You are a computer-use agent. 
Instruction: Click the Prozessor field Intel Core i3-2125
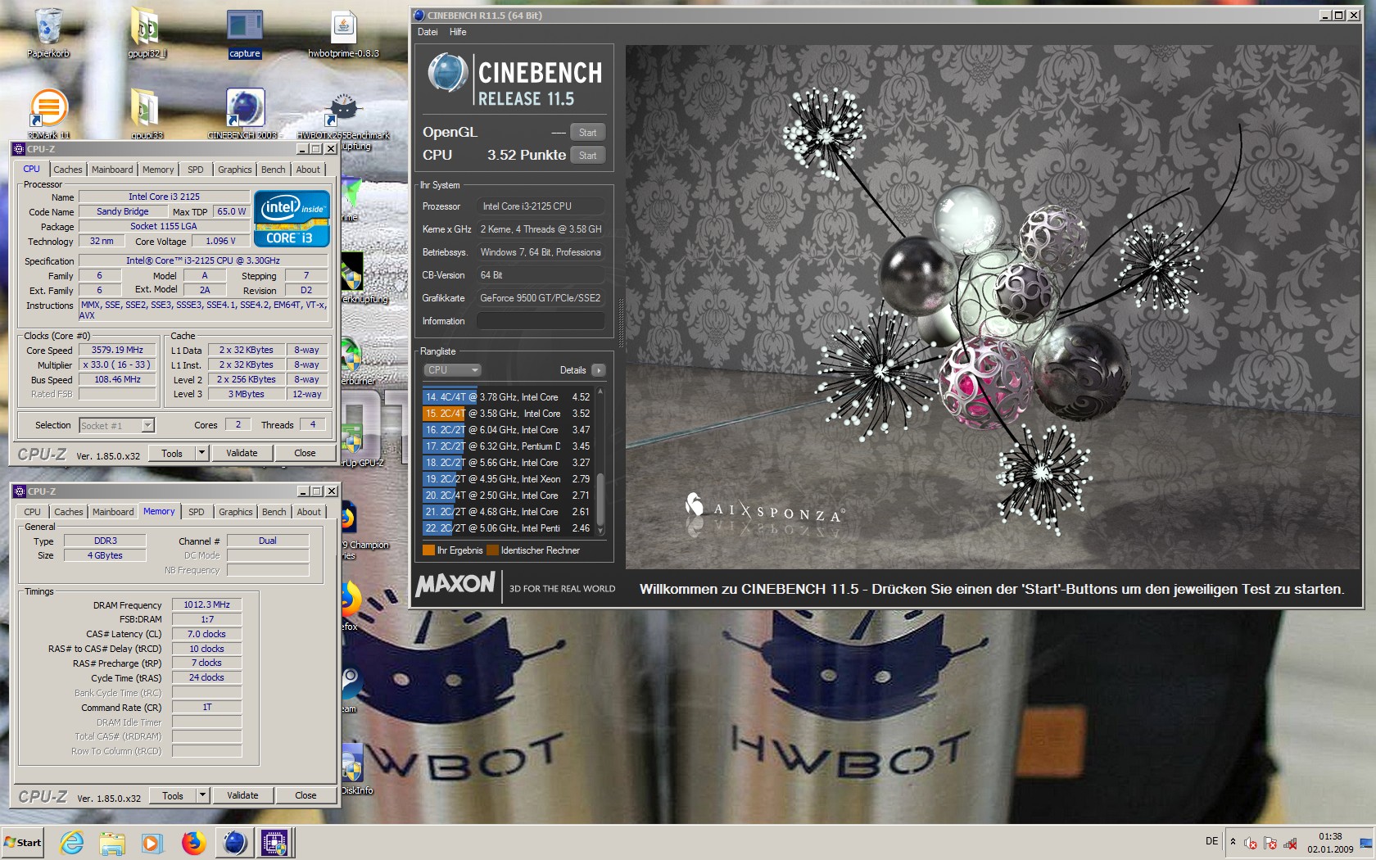coord(541,206)
